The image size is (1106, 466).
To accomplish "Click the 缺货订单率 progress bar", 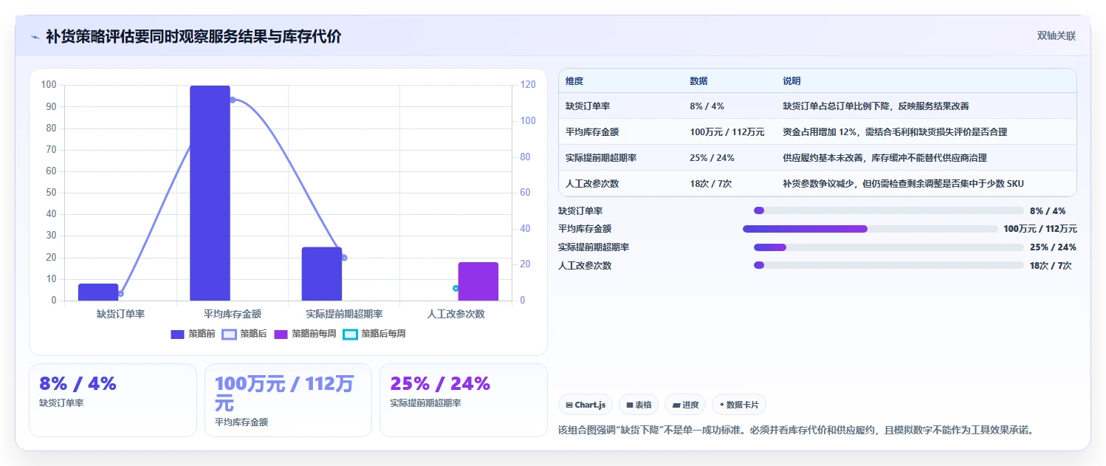I will pos(889,210).
